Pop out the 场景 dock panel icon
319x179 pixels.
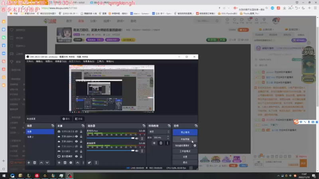click(x=53, y=126)
